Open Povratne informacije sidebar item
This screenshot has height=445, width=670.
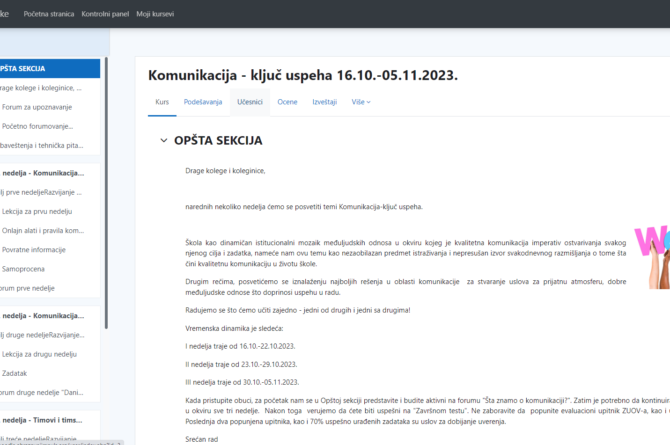[34, 250]
